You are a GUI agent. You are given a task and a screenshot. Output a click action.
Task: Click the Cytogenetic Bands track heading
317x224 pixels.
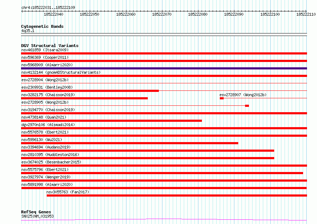coord(42,26)
